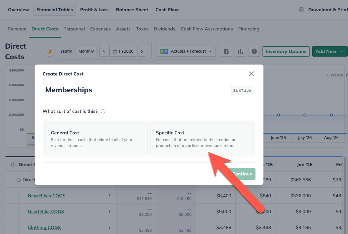Click the help question mark icon
Viewport: 348px width, 234px height.
click(x=254, y=51)
